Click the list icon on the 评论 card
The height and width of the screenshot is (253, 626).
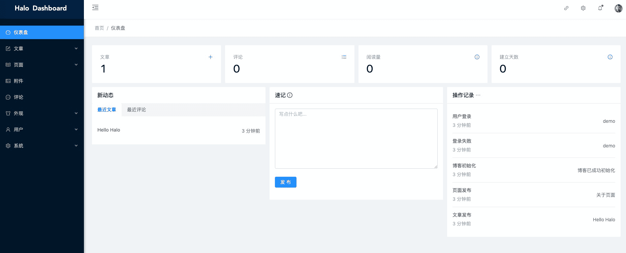pyautogui.click(x=344, y=57)
